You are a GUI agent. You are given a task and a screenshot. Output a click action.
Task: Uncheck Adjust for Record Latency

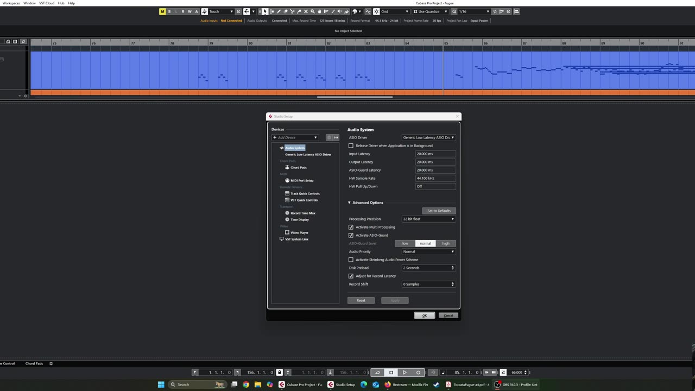point(351,276)
